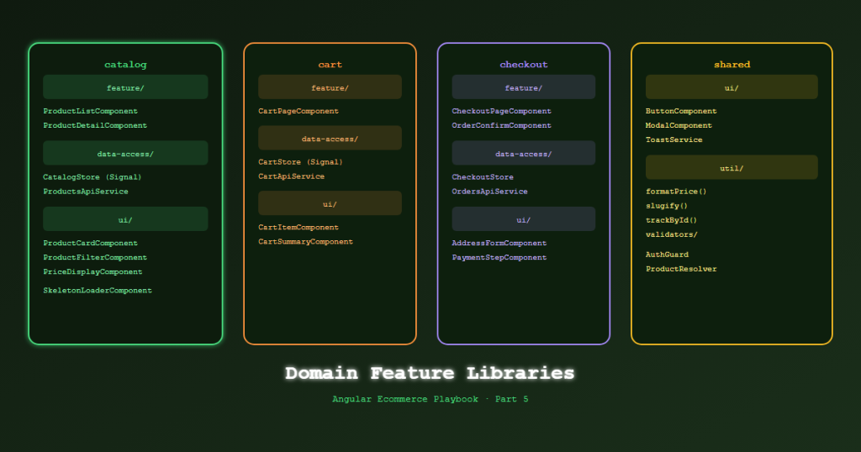Click CartPageComponent

(298, 112)
